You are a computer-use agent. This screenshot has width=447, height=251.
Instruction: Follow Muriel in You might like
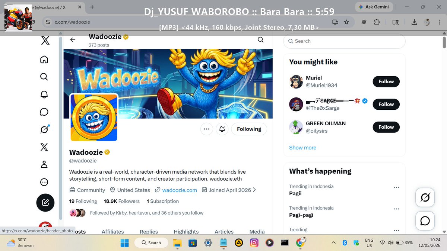tap(386, 81)
